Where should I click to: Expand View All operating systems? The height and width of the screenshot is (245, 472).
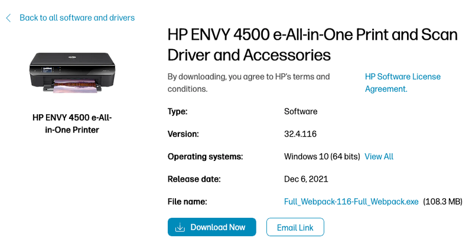[379, 157]
